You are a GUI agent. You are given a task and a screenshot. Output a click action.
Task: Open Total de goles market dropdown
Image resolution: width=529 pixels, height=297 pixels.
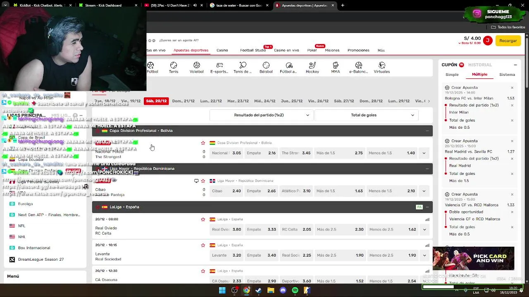click(366, 115)
